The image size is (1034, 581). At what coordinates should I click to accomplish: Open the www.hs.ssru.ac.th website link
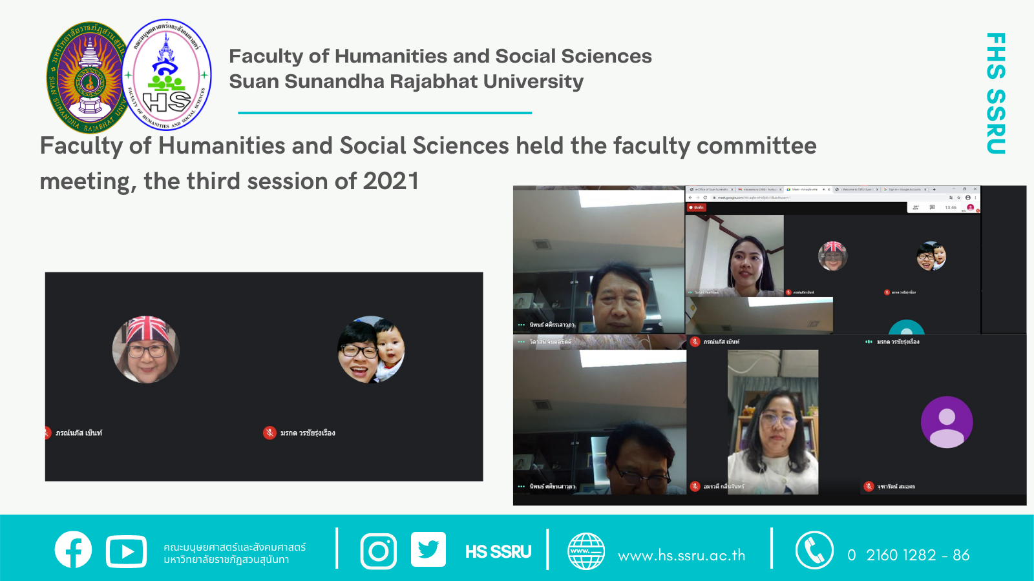(x=681, y=555)
